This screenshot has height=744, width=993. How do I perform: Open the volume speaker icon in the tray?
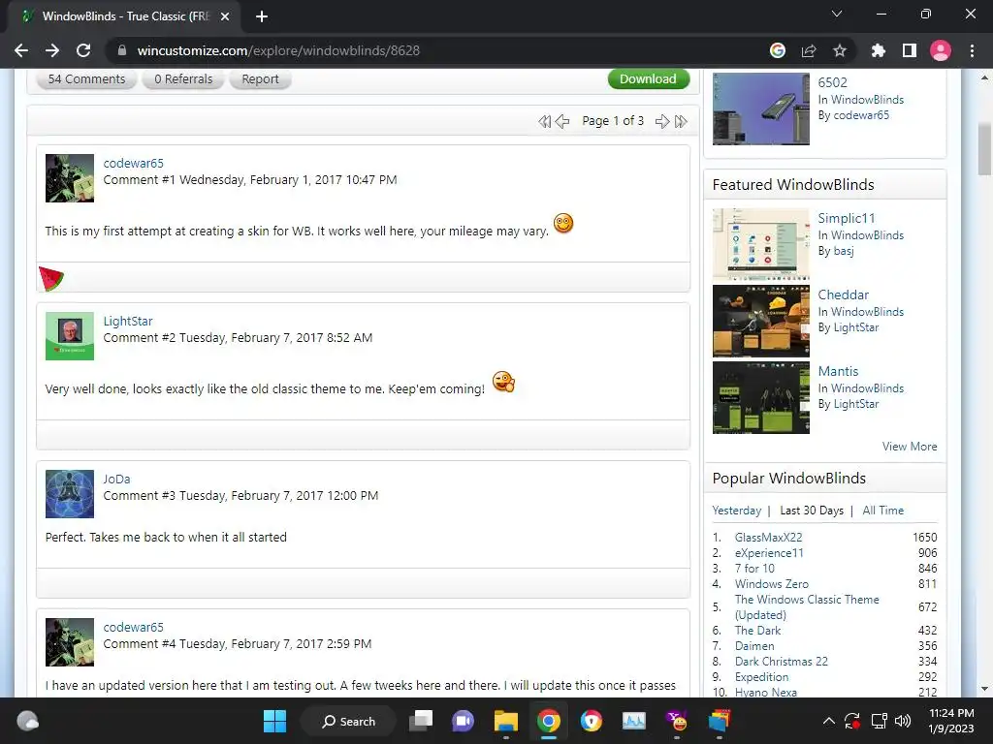pos(903,721)
